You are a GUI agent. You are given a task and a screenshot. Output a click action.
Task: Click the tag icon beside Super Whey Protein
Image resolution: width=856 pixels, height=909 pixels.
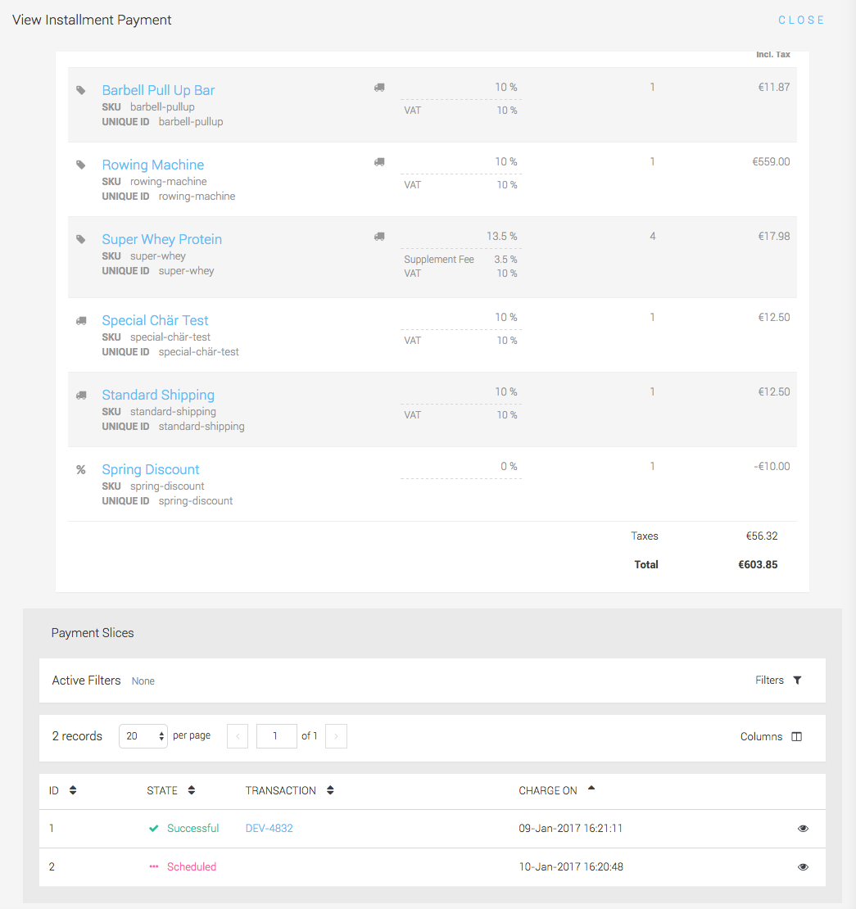pyautogui.click(x=80, y=239)
